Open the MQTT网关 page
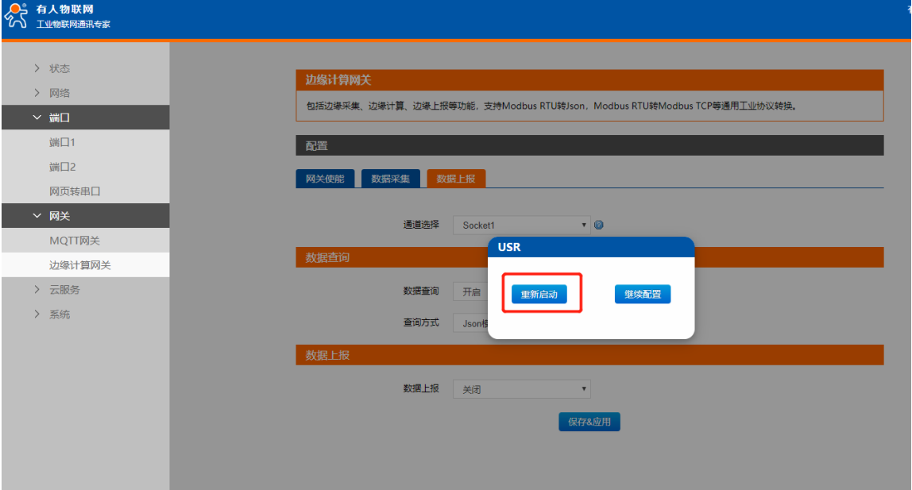Image resolution: width=912 pixels, height=490 pixels. 75,241
